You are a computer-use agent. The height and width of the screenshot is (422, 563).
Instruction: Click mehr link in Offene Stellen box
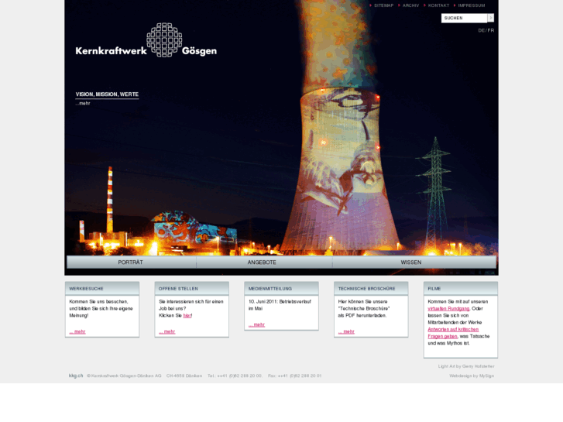coord(167,331)
